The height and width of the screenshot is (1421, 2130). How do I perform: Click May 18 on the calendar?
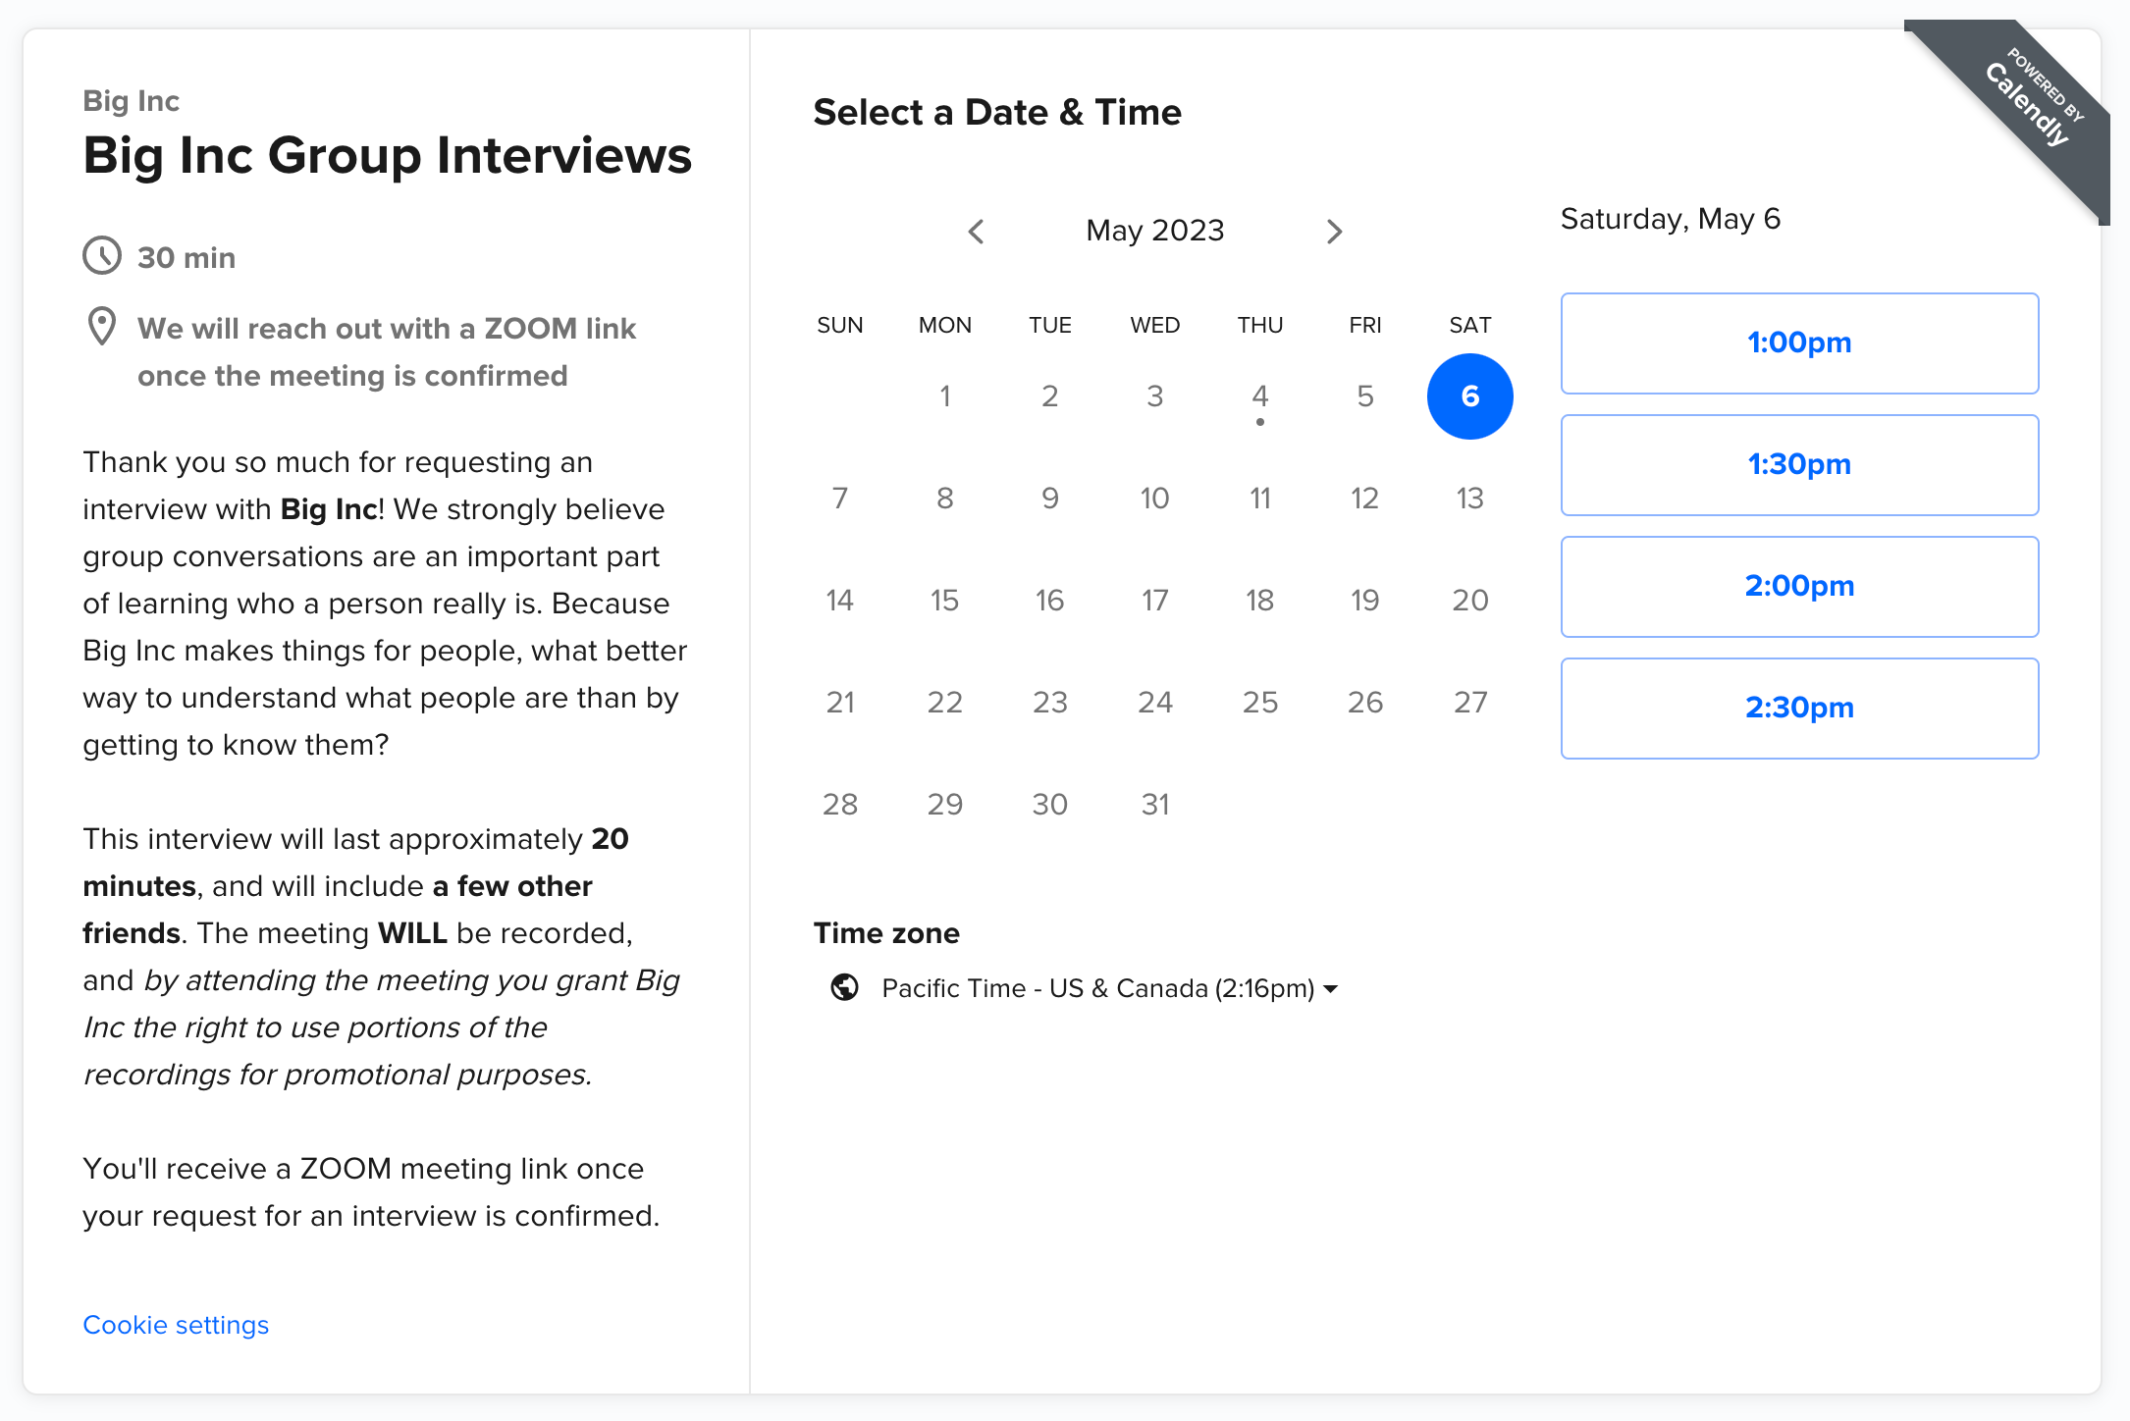click(1260, 601)
